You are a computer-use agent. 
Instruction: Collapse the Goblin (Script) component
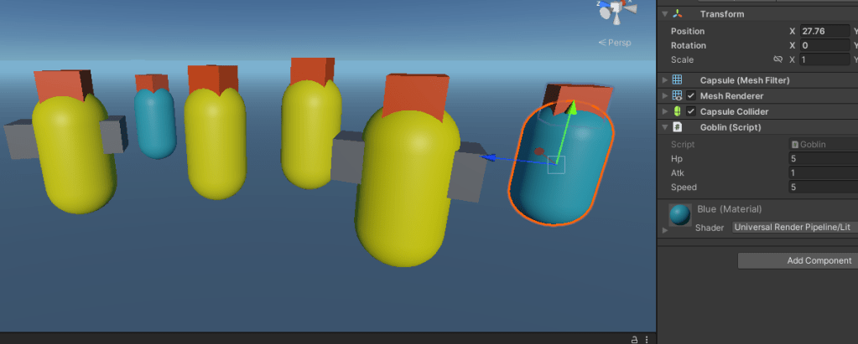point(665,127)
